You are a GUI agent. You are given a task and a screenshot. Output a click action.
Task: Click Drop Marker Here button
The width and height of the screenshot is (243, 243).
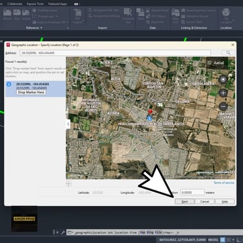tap(31, 92)
